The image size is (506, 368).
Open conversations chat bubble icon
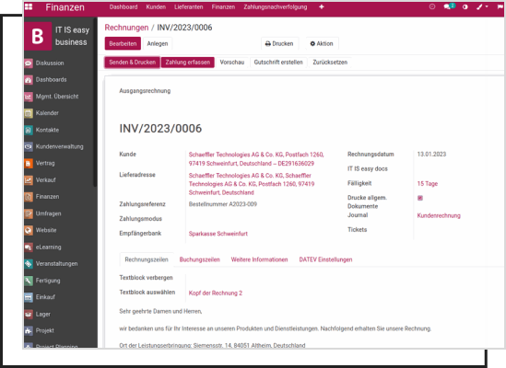448,6
